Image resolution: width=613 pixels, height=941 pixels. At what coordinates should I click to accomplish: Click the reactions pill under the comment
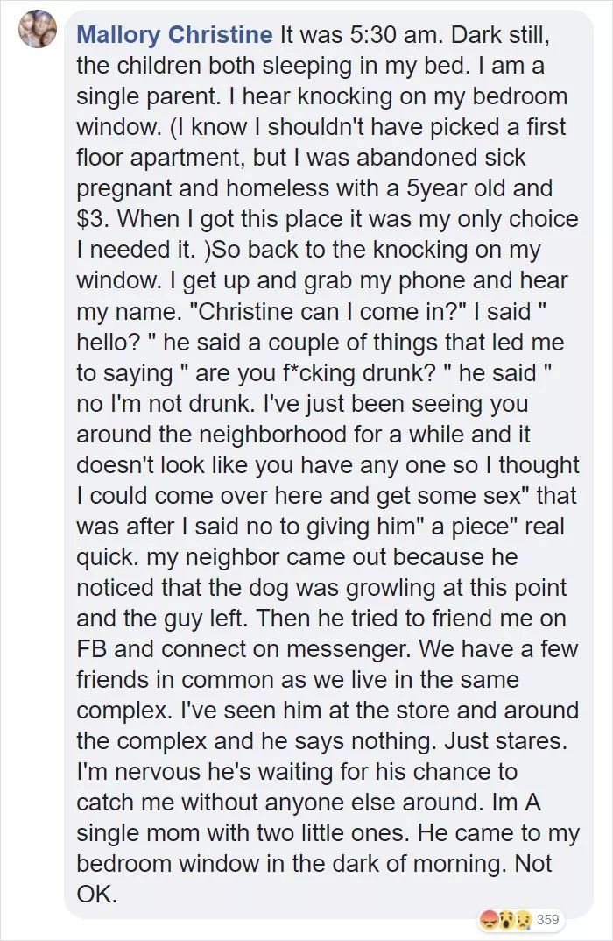click(x=521, y=919)
